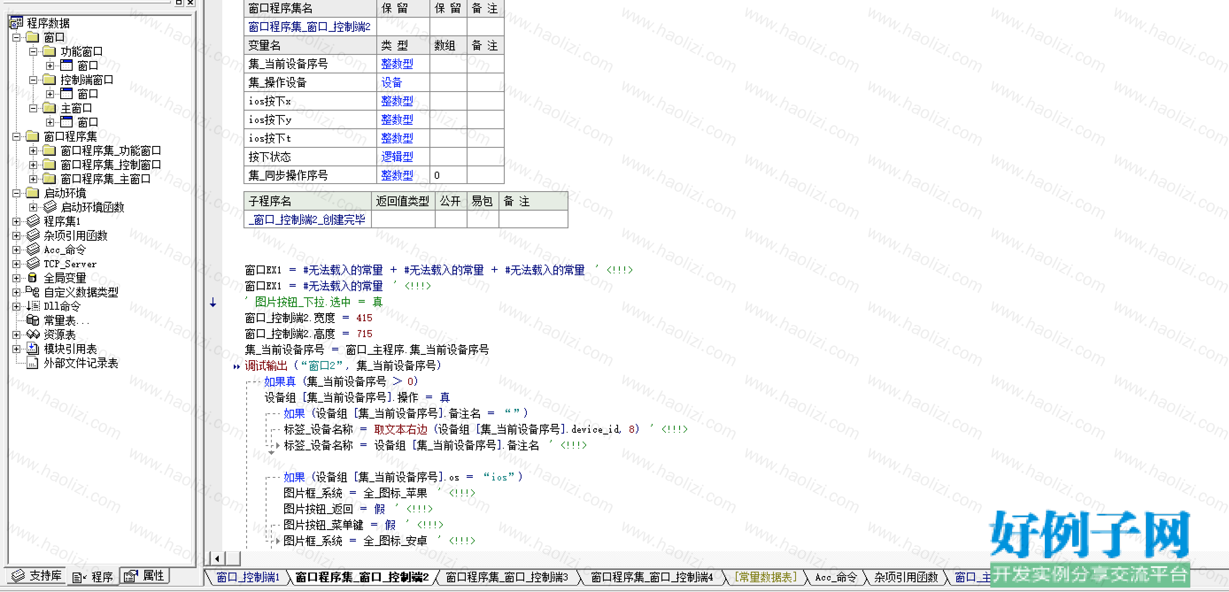Click the value 415 in code
Viewport: 1229px width, 592px height.
(x=364, y=318)
